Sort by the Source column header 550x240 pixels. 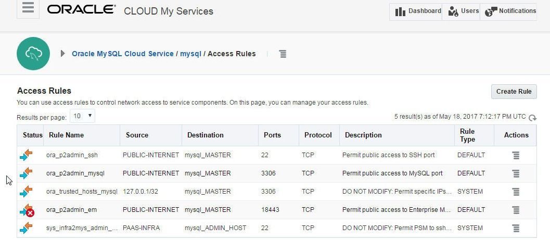[x=137, y=135]
